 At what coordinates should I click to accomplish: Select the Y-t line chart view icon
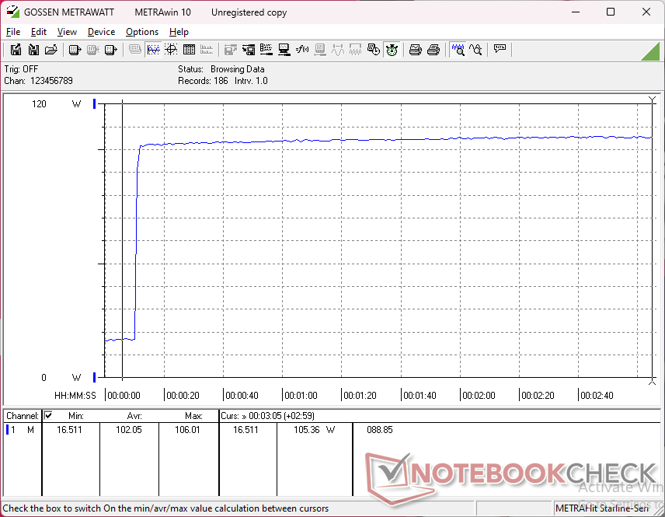point(153,50)
